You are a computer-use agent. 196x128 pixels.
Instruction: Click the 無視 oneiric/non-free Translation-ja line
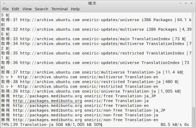[x=80, y=115]
